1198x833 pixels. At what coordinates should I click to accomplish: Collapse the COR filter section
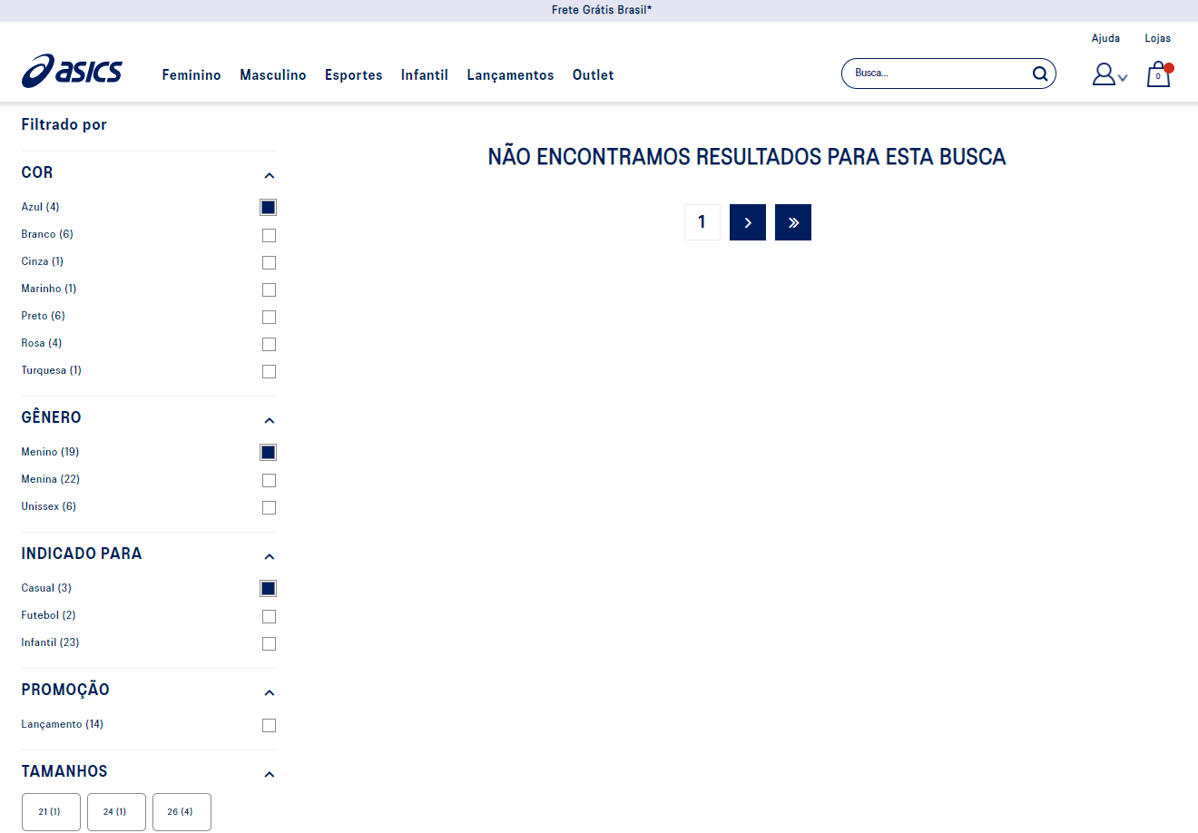tap(269, 175)
